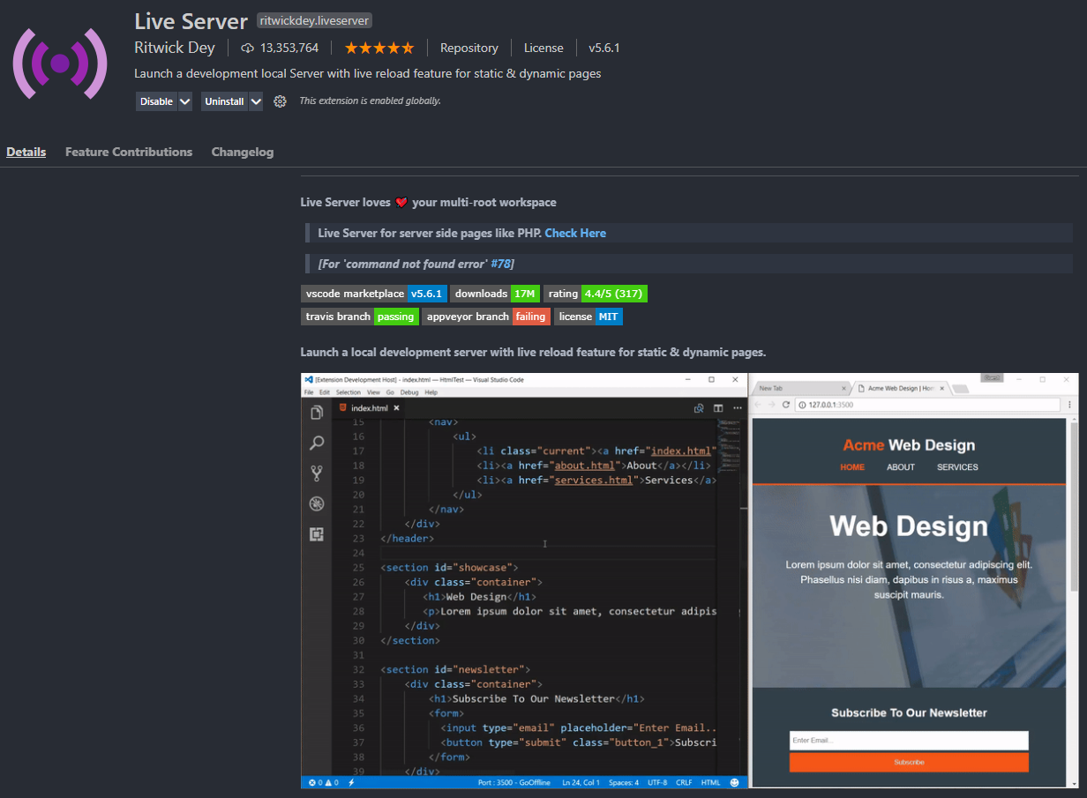Screen dimensions: 1087x798
Task: Click the orange Subscribe button
Action: [908, 762]
